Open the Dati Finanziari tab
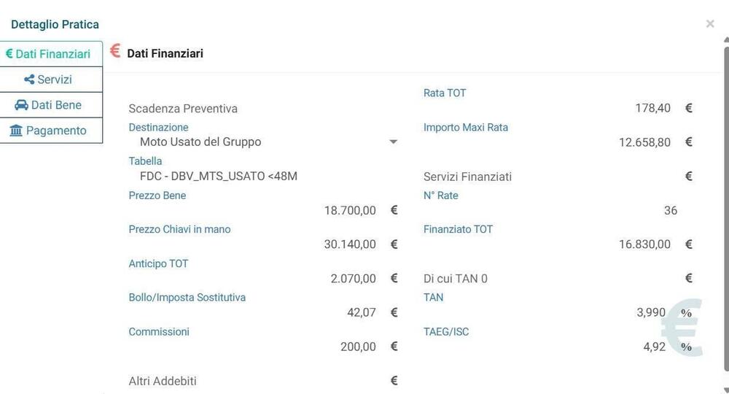Screen dimensions: 729x394 pos(52,54)
